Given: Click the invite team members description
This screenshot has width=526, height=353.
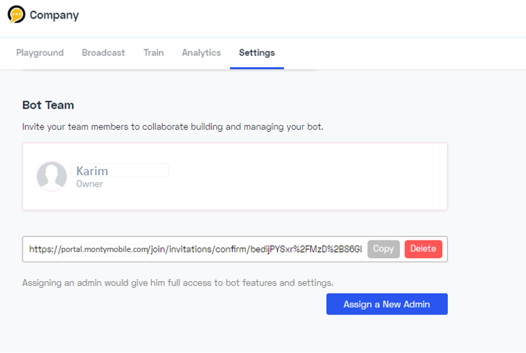Looking at the screenshot, I should 173,127.
